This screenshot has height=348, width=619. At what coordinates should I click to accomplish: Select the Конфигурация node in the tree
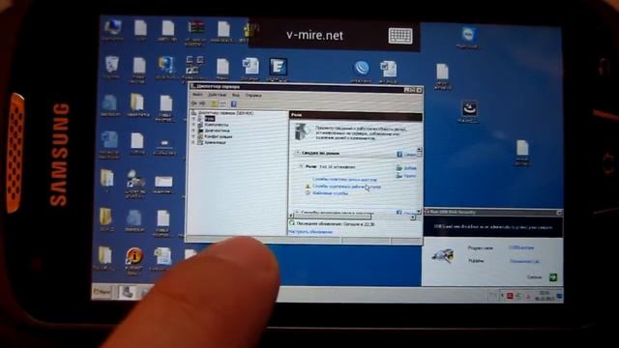(x=219, y=136)
